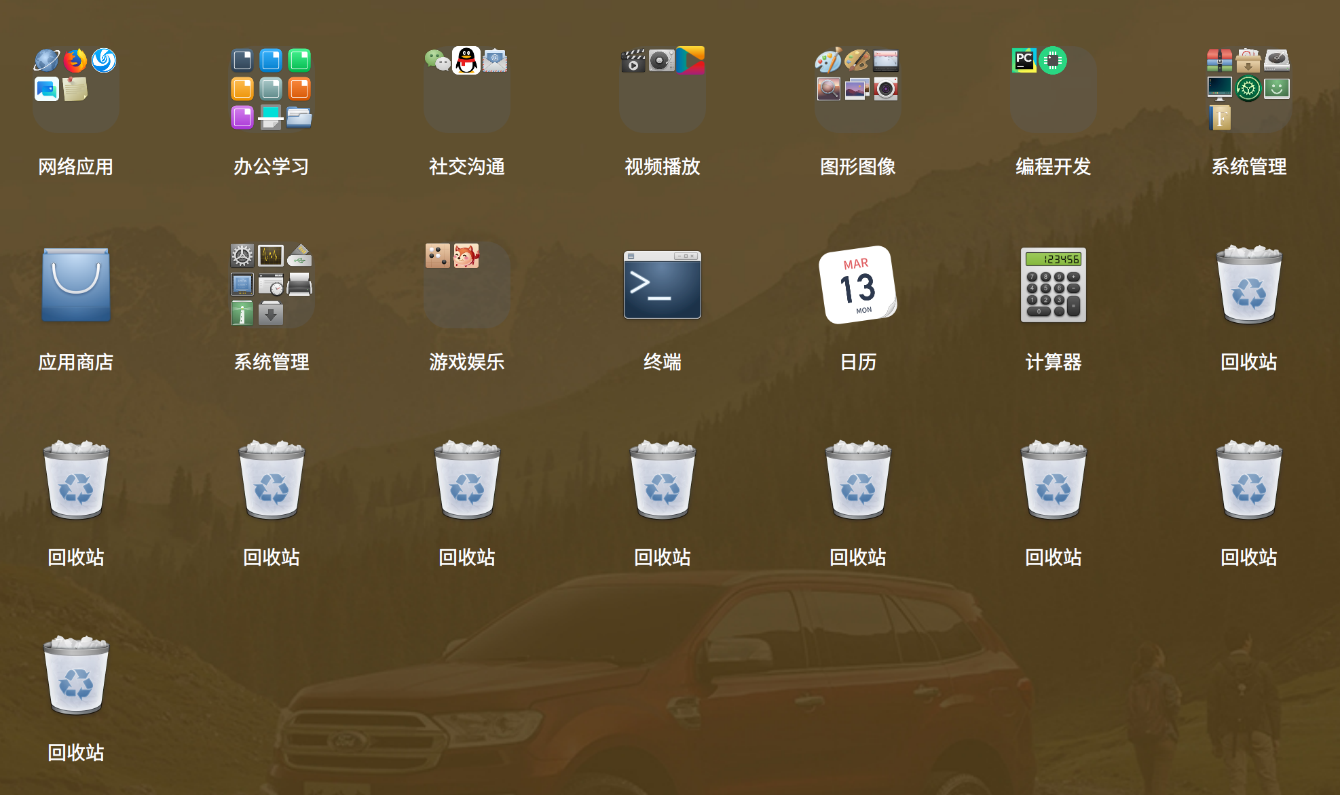The image size is (1340, 795).
Task: Open the 编程开发 folder
Action: (x=1053, y=89)
